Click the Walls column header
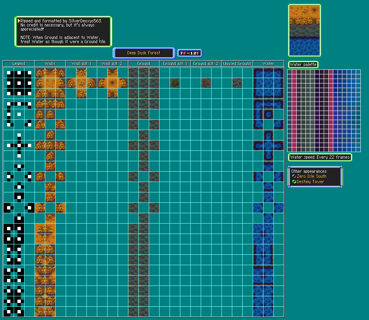The image size is (369, 320). pos(50,64)
